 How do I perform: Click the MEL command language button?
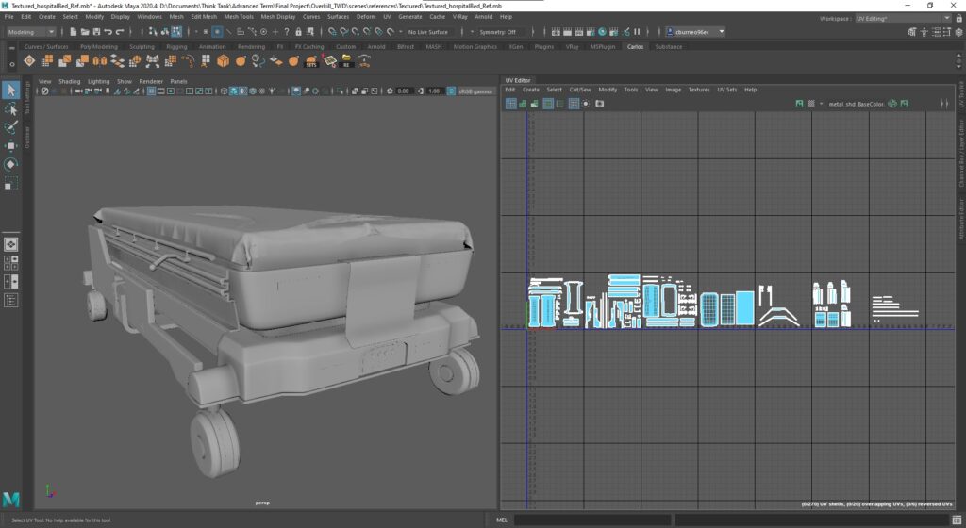click(502, 520)
